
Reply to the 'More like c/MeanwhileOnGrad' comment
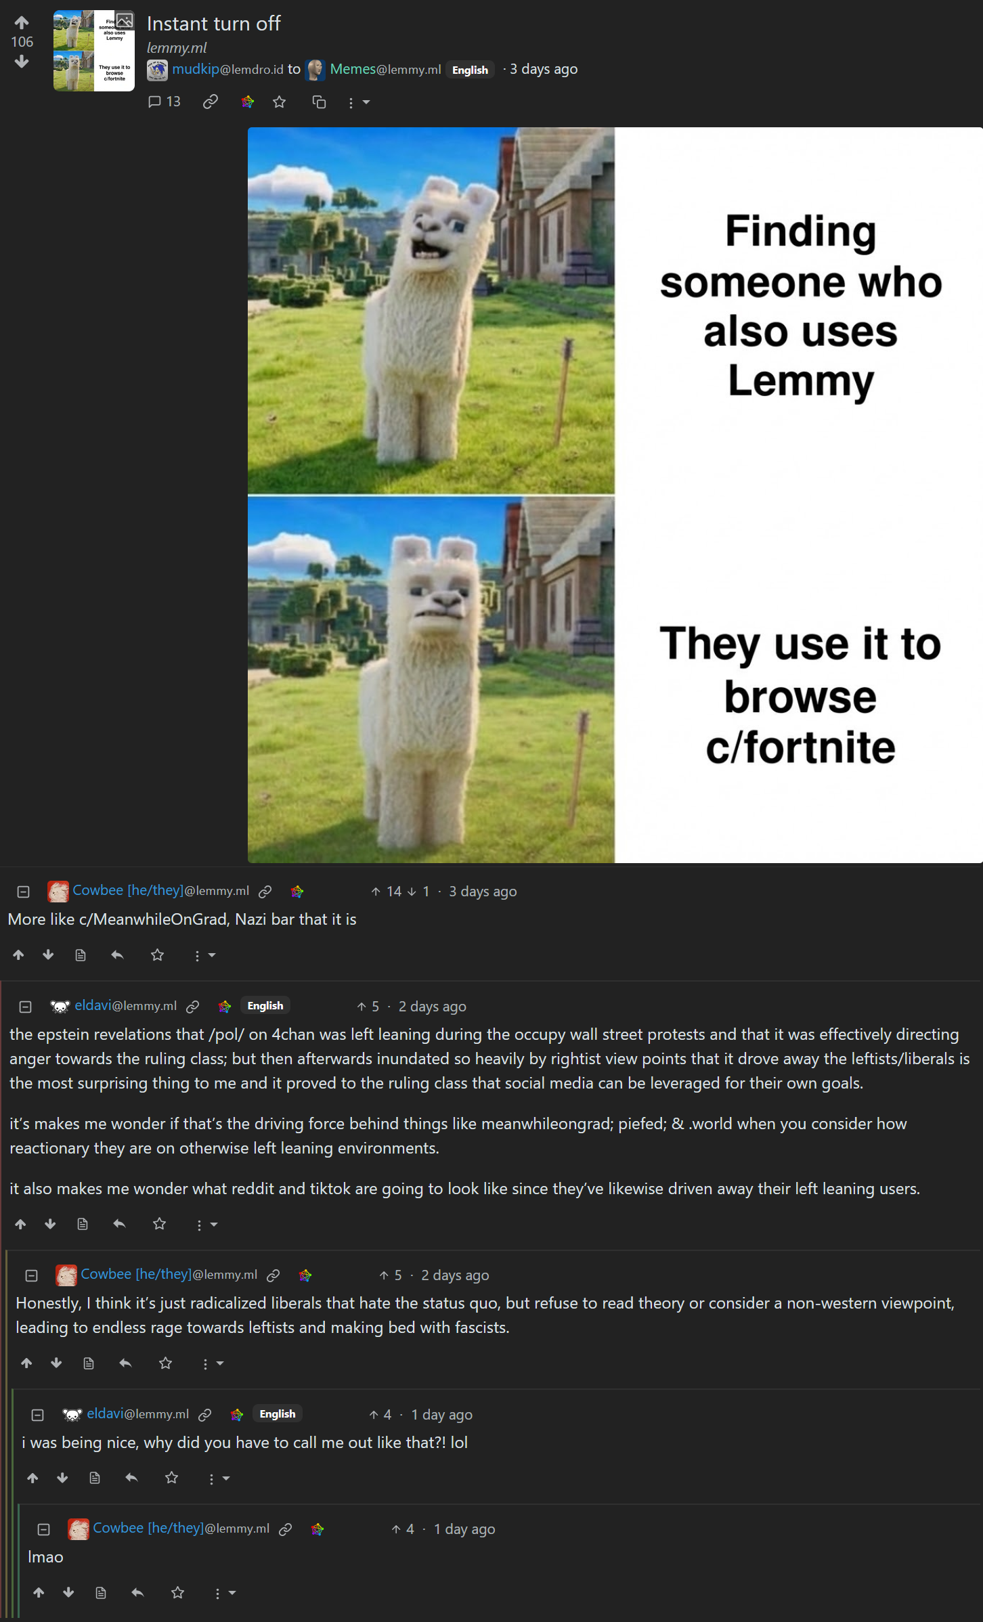pyautogui.click(x=117, y=955)
